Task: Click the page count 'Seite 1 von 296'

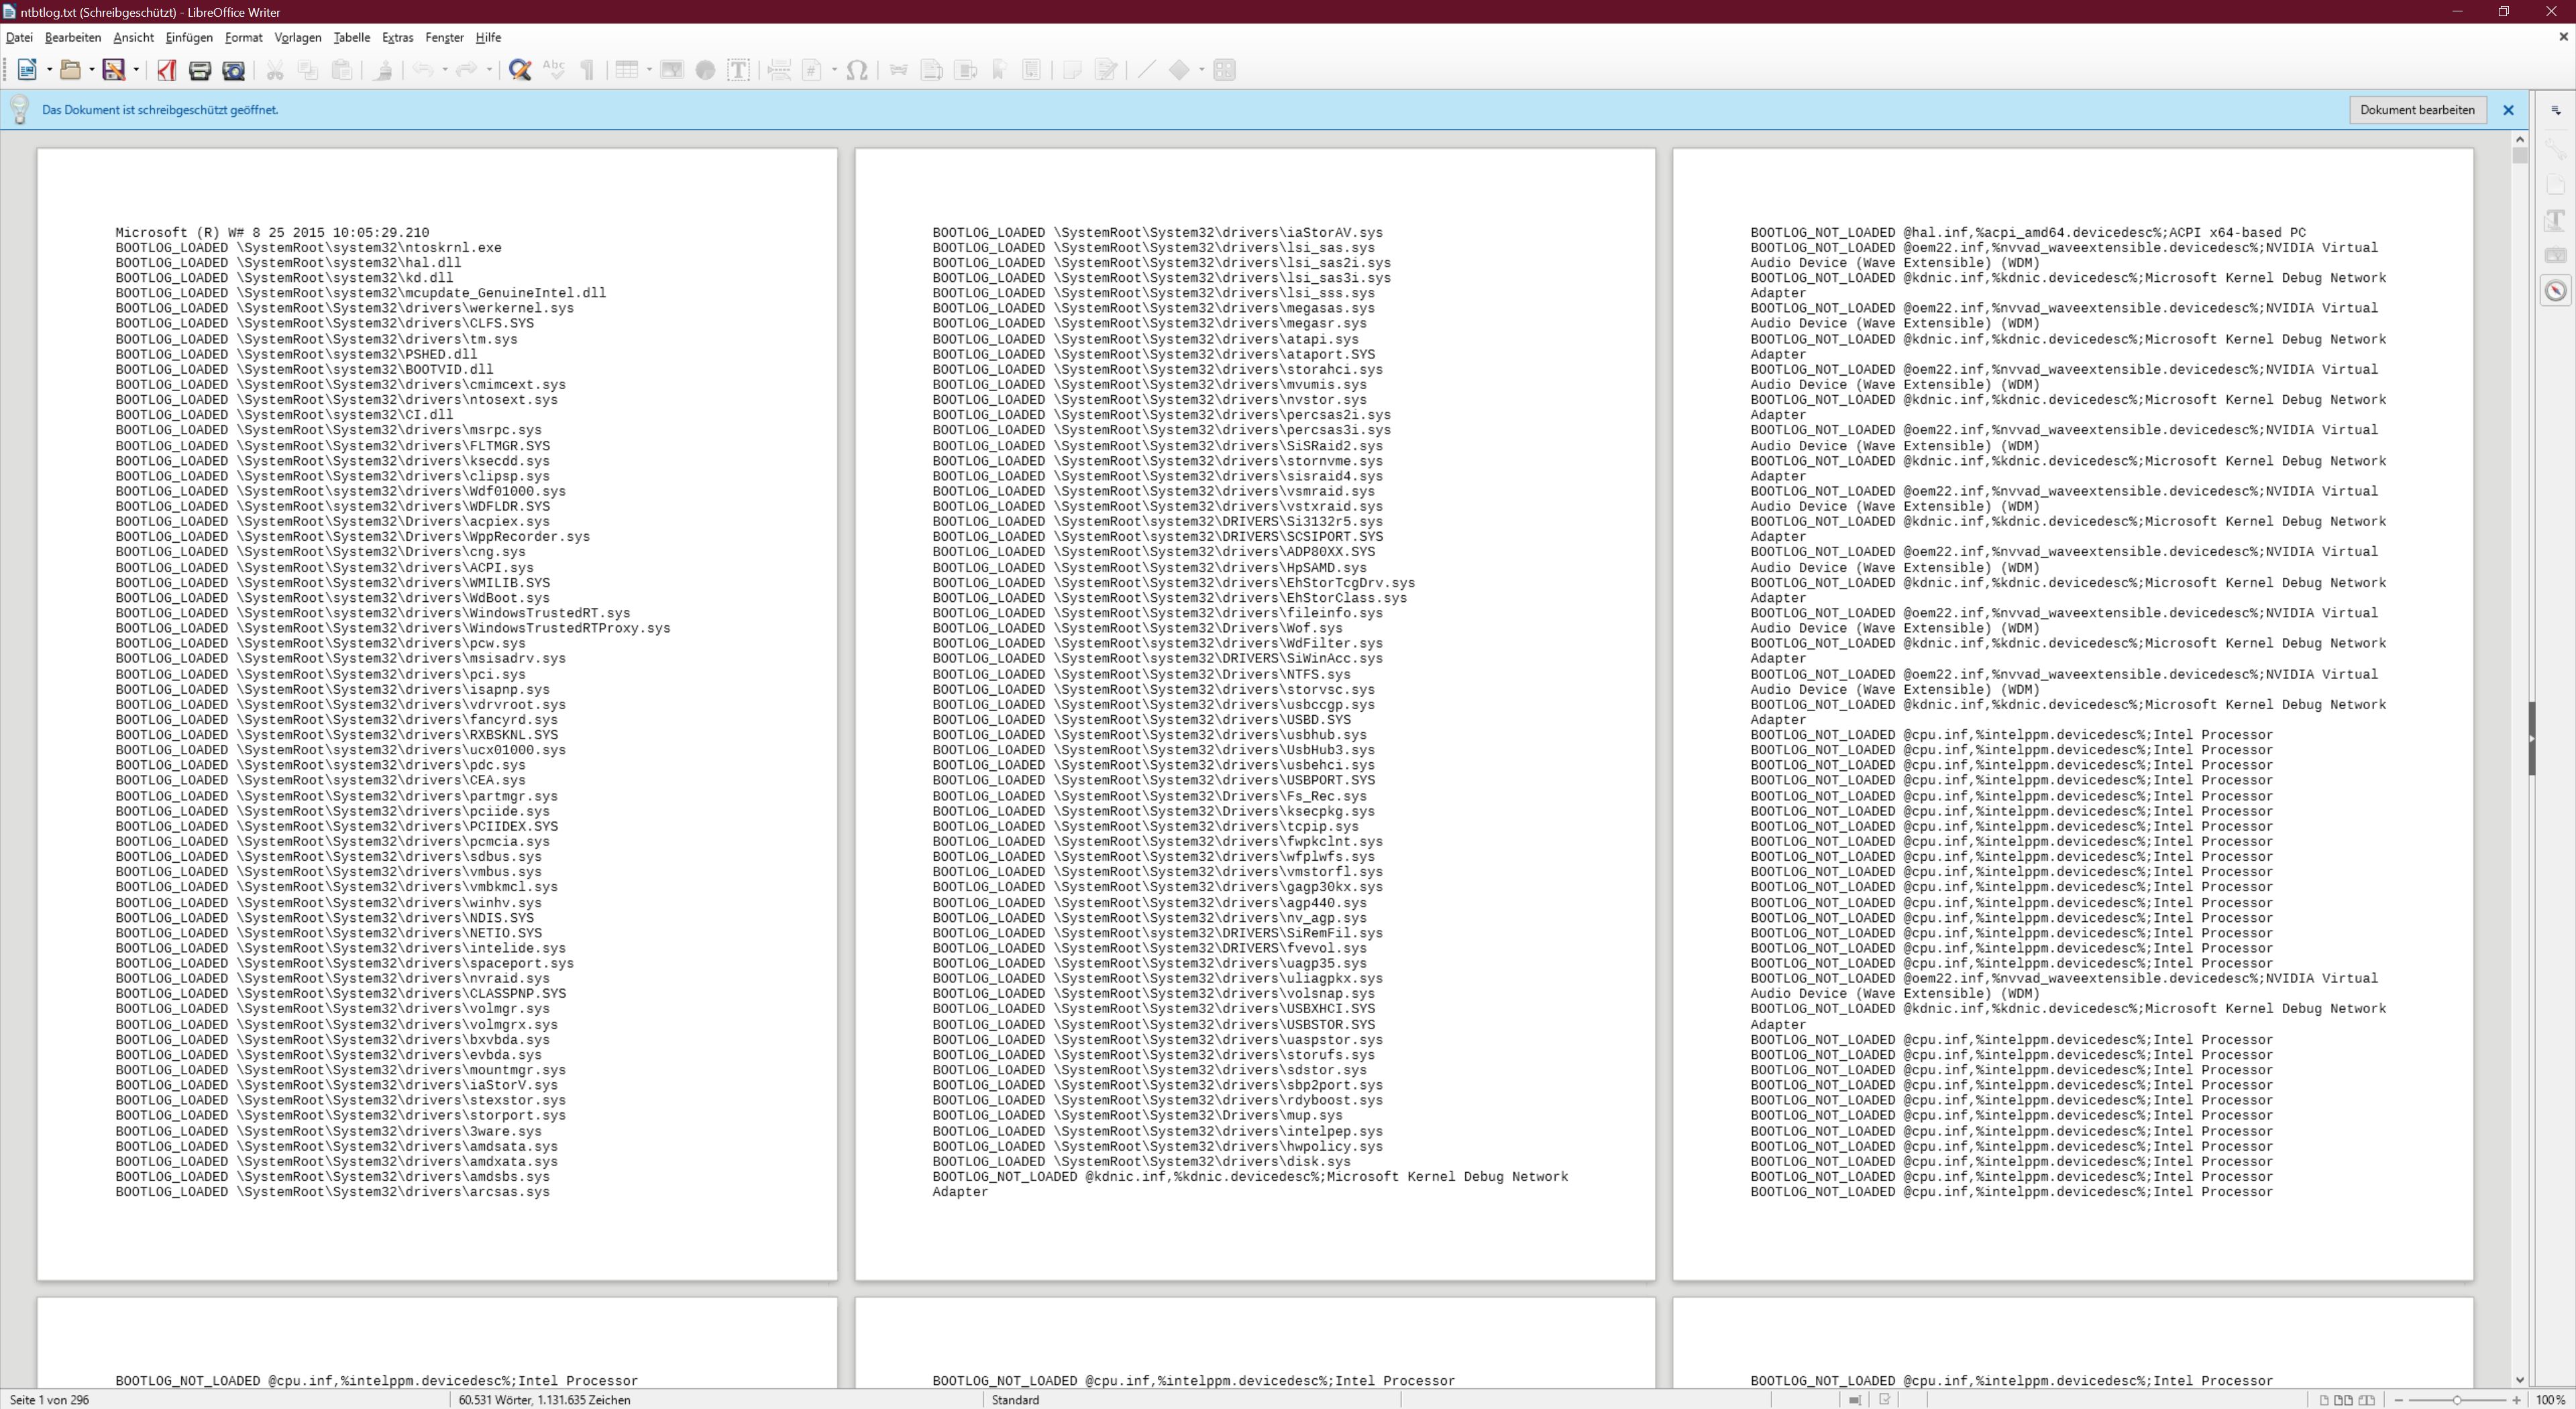Action: click(50, 1400)
